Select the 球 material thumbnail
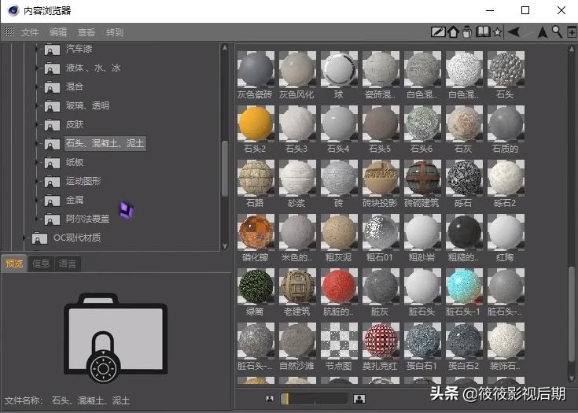The width and height of the screenshot is (578, 413). 339,69
